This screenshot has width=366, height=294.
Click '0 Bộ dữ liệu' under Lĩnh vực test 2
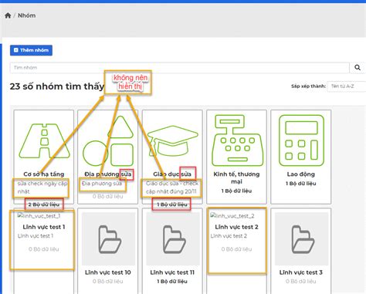(236, 249)
